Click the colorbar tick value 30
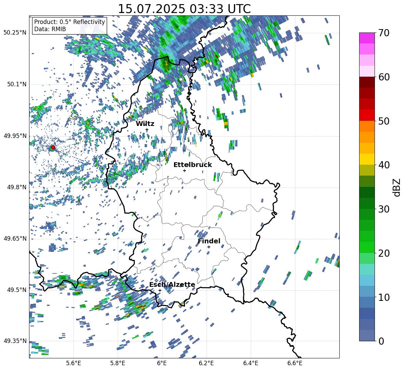Screen dimensions: 405x370 (383, 209)
